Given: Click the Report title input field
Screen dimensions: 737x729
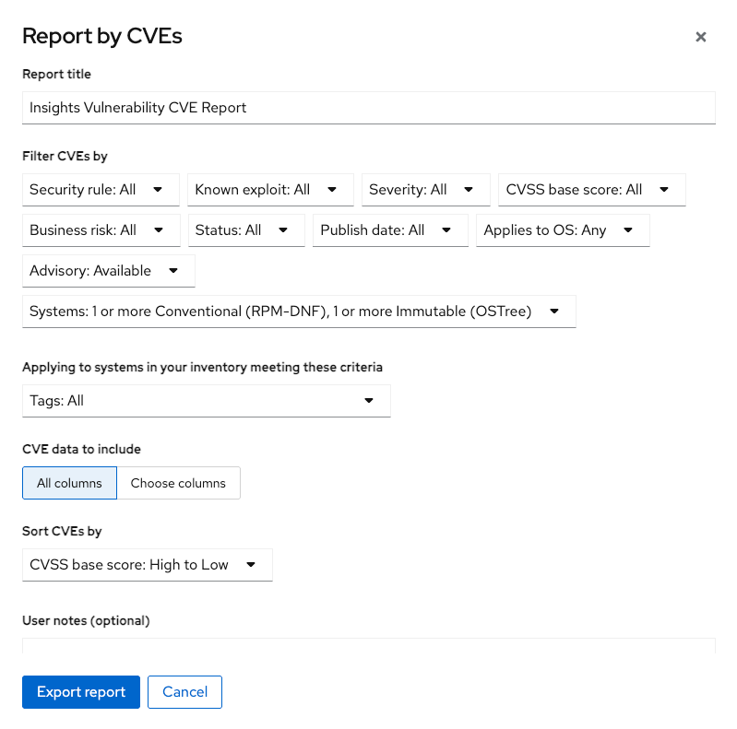Looking at the screenshot, I should click(x=369, y=108).
